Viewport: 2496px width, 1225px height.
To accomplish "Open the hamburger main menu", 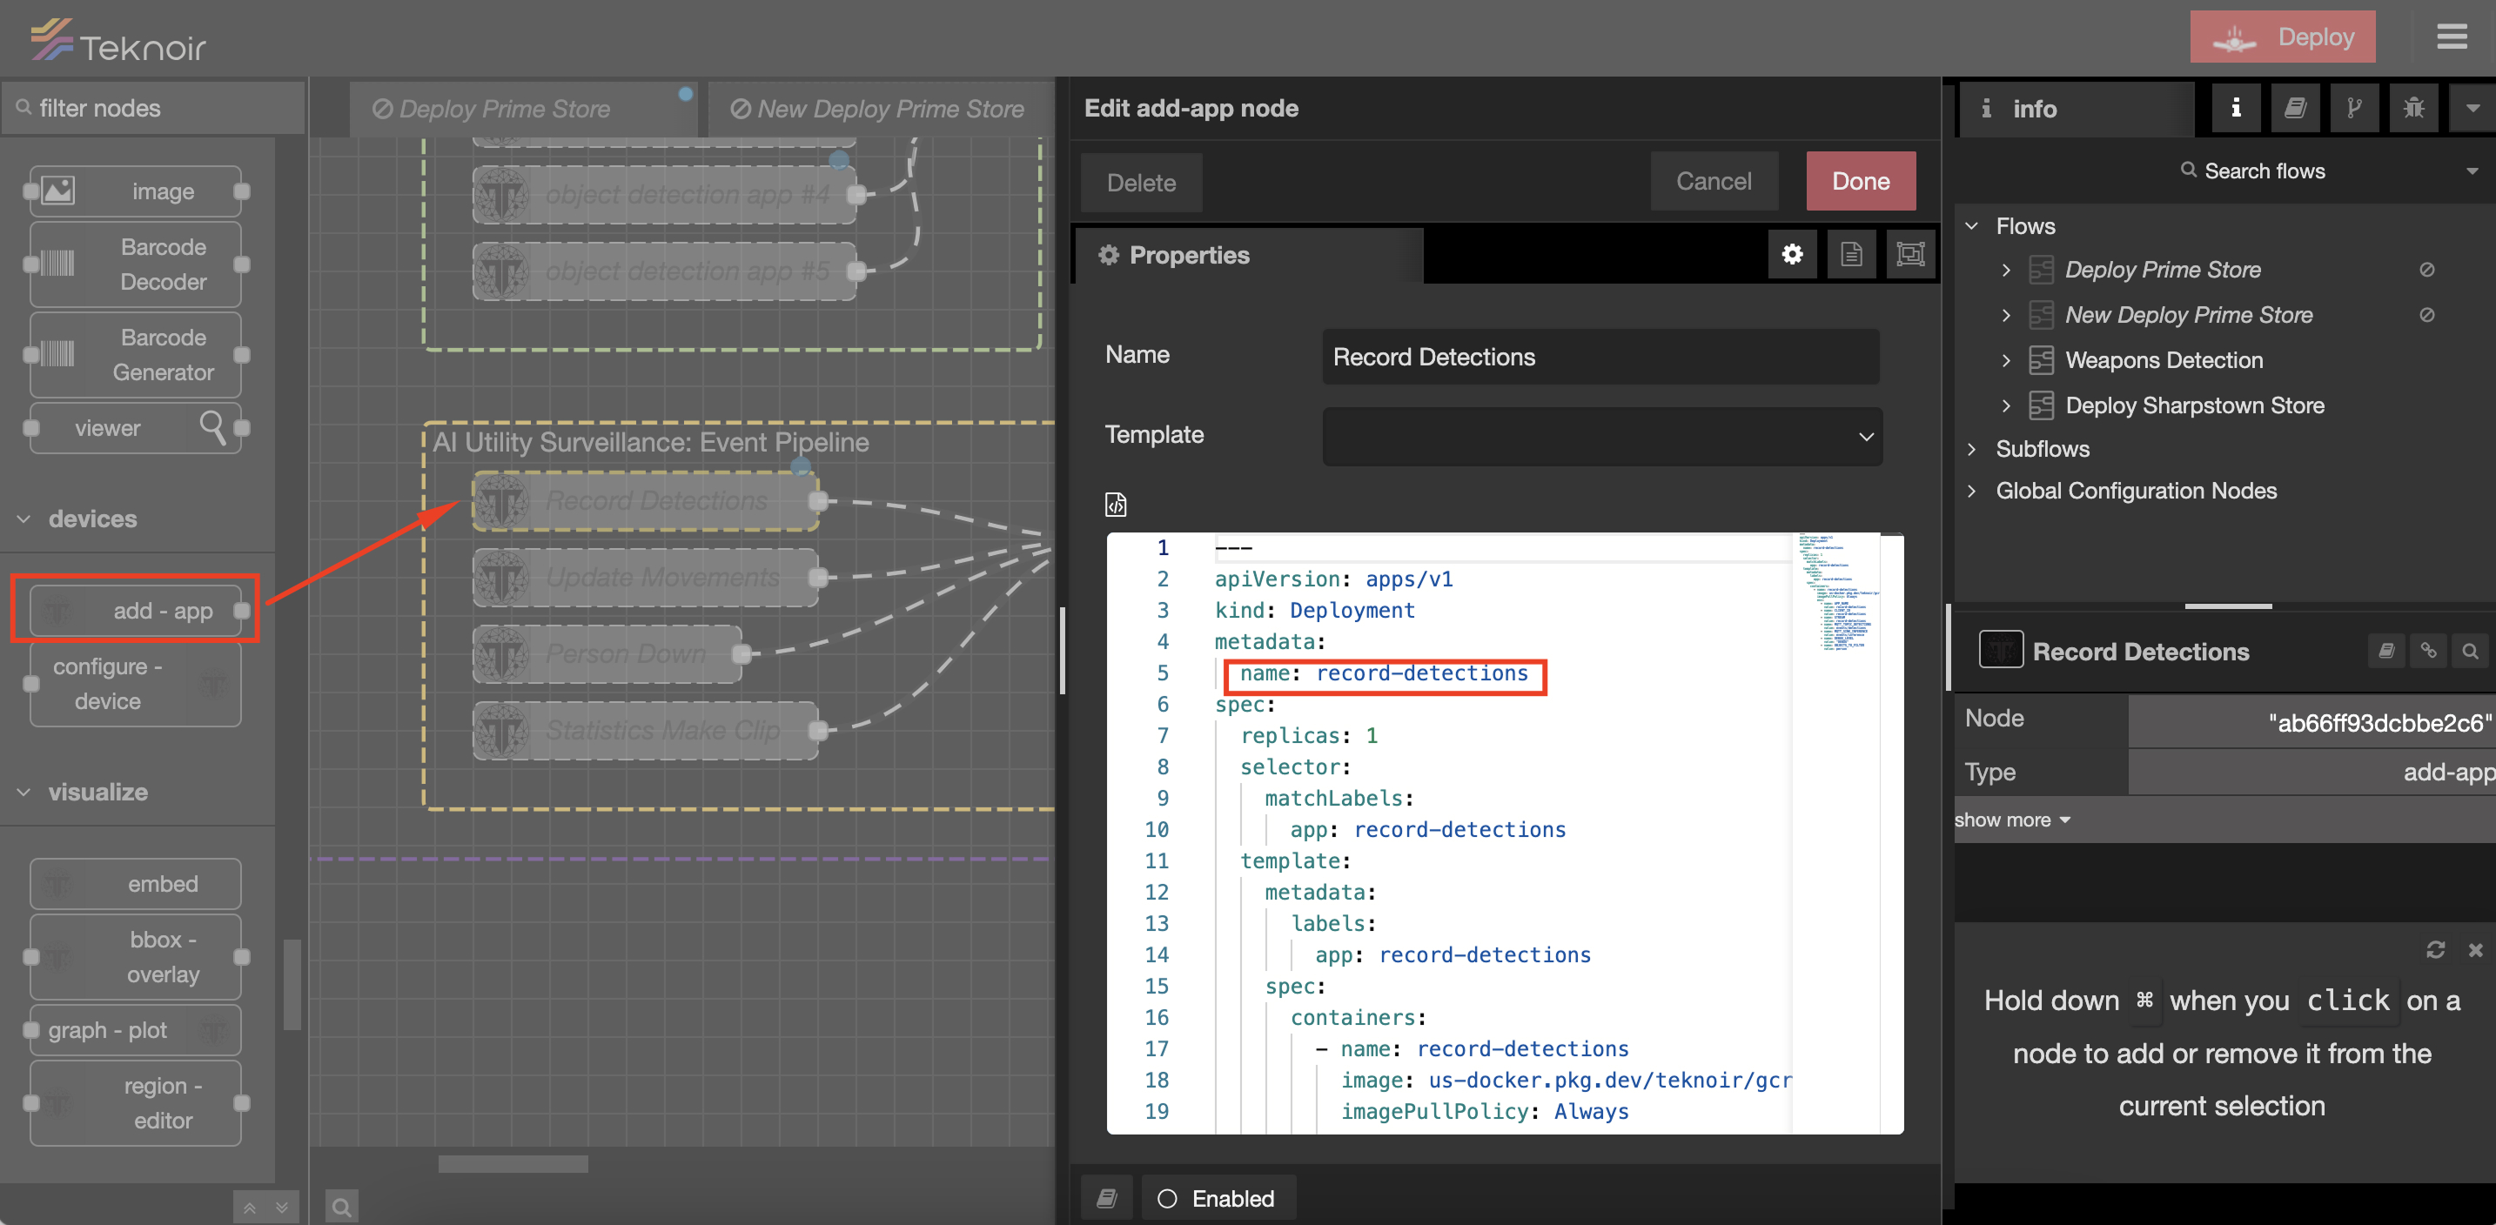I will (2452, 37).
